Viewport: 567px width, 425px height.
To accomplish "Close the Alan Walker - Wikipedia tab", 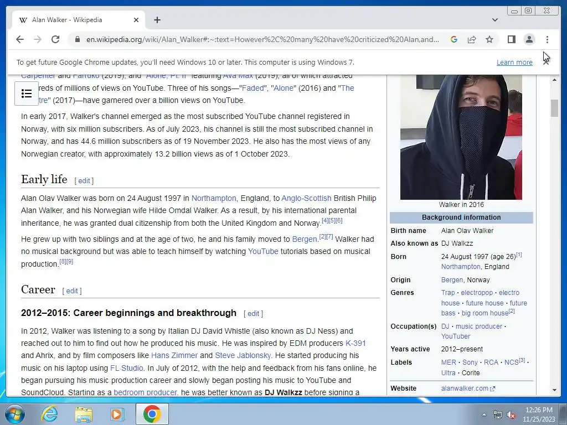I will pyautogui.click(x=136, y=20).
